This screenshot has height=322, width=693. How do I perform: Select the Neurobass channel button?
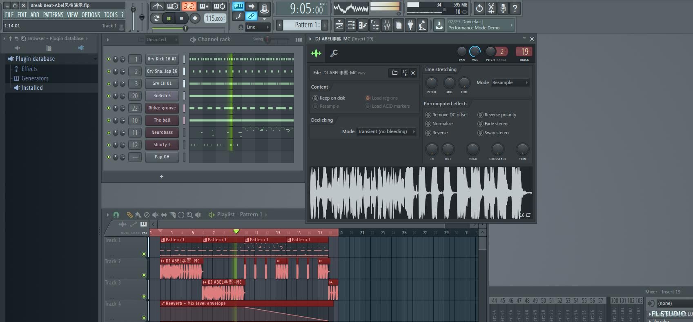(162, 133)
